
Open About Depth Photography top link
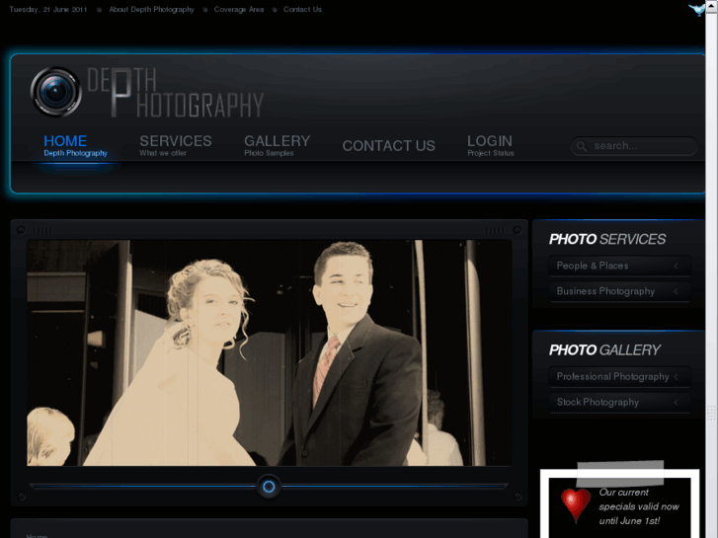151,9
